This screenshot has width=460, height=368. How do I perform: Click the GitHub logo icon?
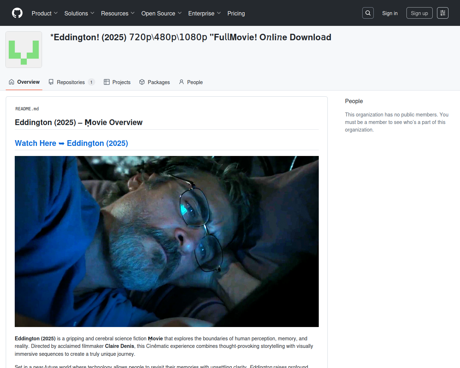(17, 13)
